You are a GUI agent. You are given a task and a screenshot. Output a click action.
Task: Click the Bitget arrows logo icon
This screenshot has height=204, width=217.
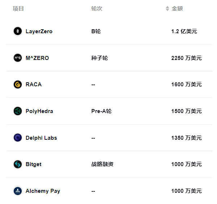[18, 164]
